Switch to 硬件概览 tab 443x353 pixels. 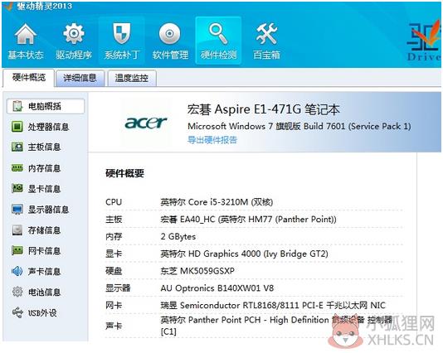click(28, 78)
